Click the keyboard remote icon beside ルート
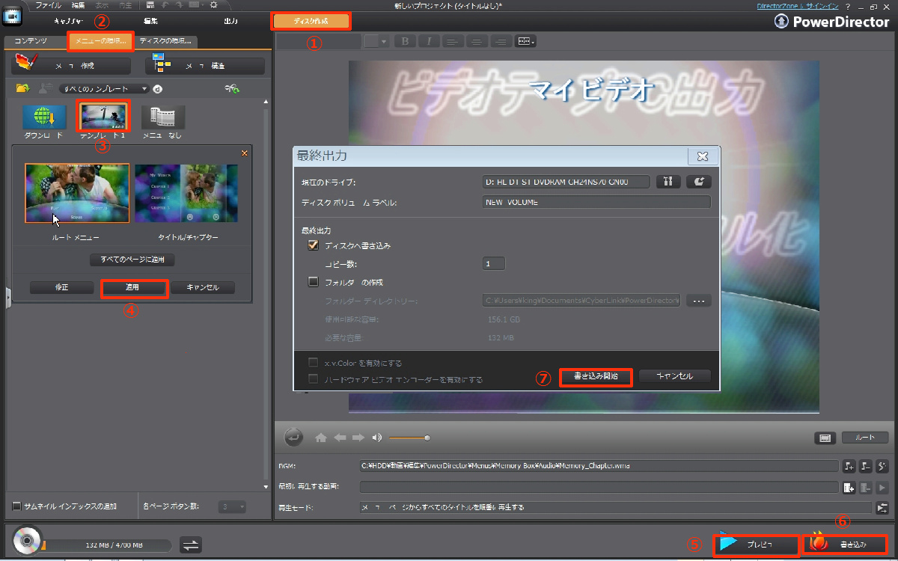Image resolution: width=898 pixels, height=561 pixels. coord(825,438)
